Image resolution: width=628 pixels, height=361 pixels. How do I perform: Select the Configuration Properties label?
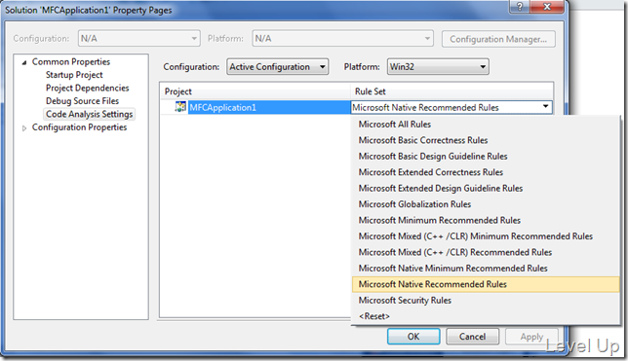79,127
